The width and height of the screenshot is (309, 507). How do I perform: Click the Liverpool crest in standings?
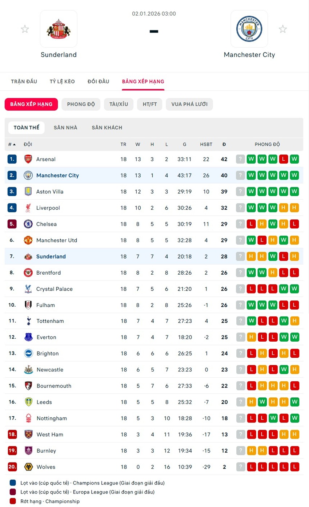click(28, 208)
